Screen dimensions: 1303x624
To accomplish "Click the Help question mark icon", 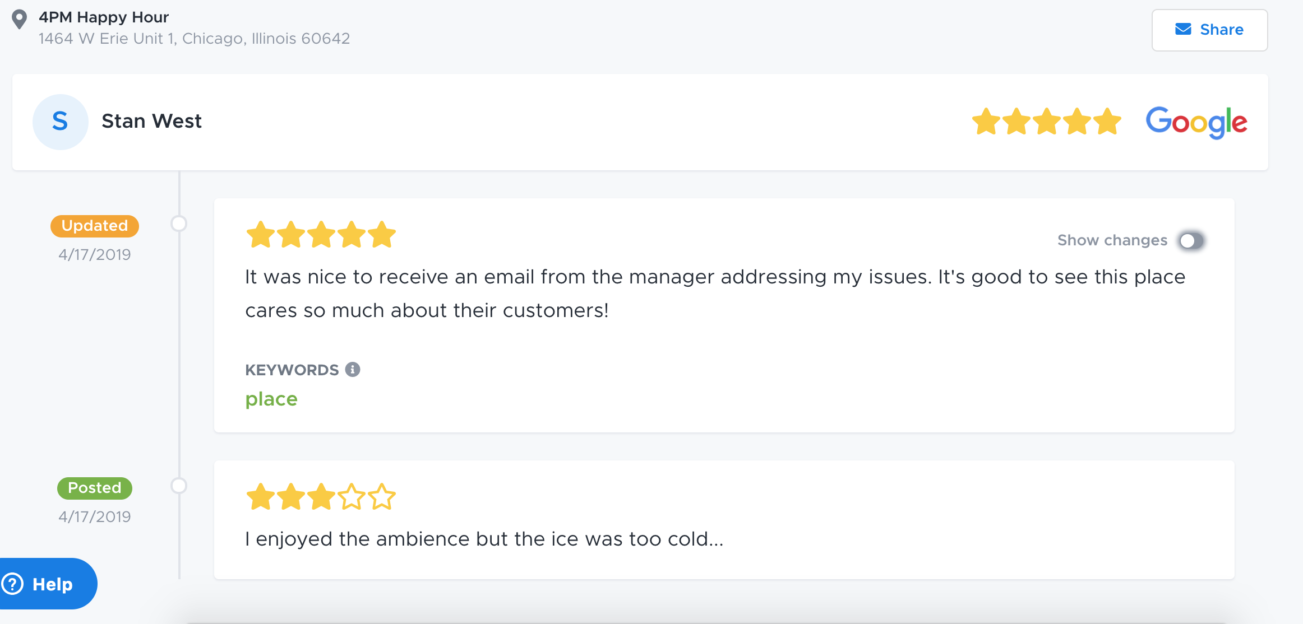I will (12, 584).
